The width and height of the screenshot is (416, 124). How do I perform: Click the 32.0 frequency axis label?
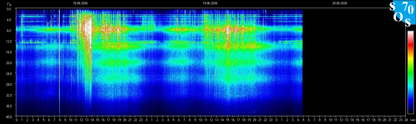(x=9, y=95)
